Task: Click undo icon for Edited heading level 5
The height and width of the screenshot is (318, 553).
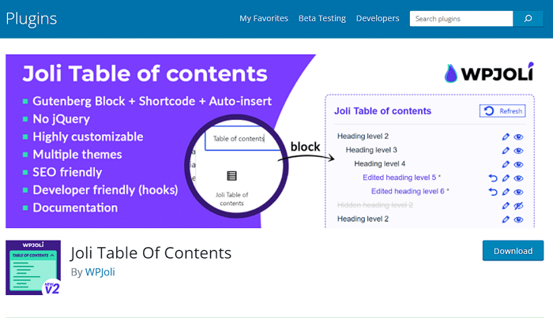Action: coord(493,178)
